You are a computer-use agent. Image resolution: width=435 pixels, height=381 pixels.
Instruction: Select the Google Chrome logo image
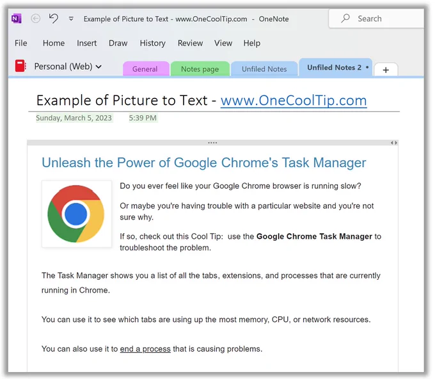coord(77,214)
